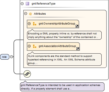This screenshot has height=92, width=109.
Task: Select the gml:ReferenceType title label
Action: pos(43,4)
